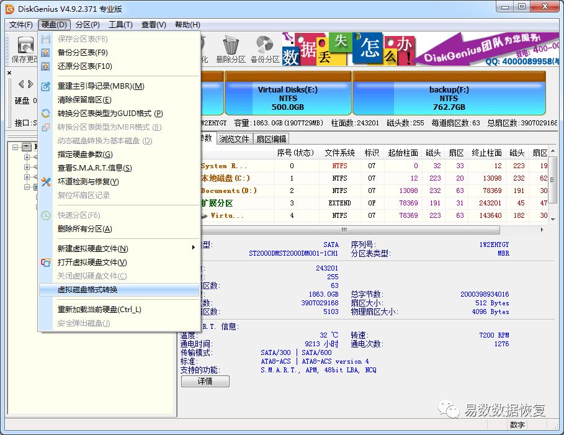Click the Open virtual disk file icon
Screen dimensions: 564x435
click(x=46, y=262)
